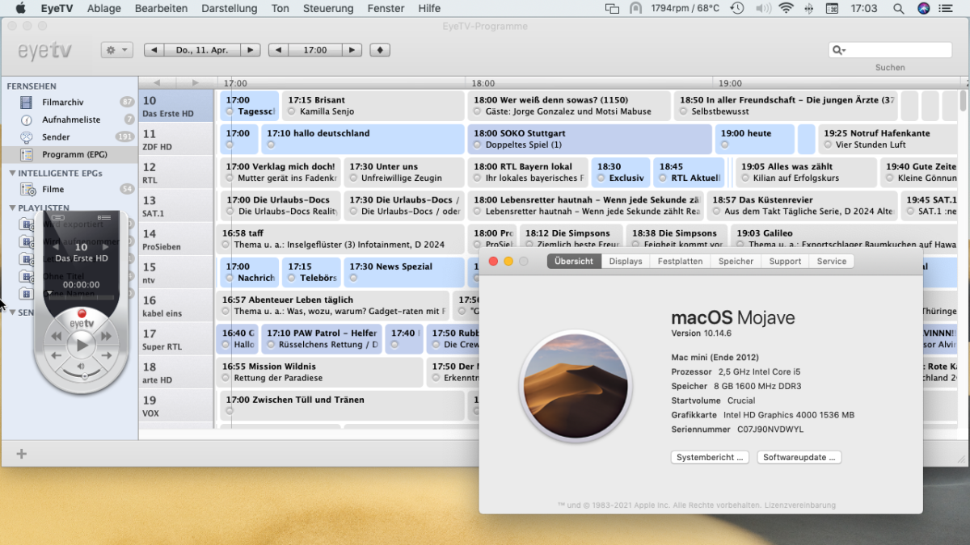Toggle recording for Brisant Kamilla Senjo
This screenshot has height=545, width=970.
292,111
